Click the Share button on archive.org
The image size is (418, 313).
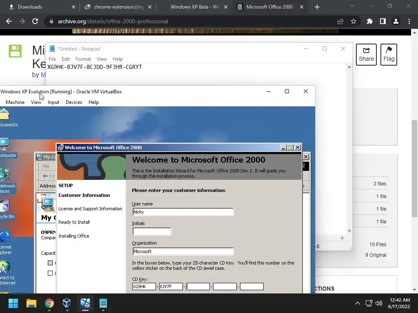366,55
